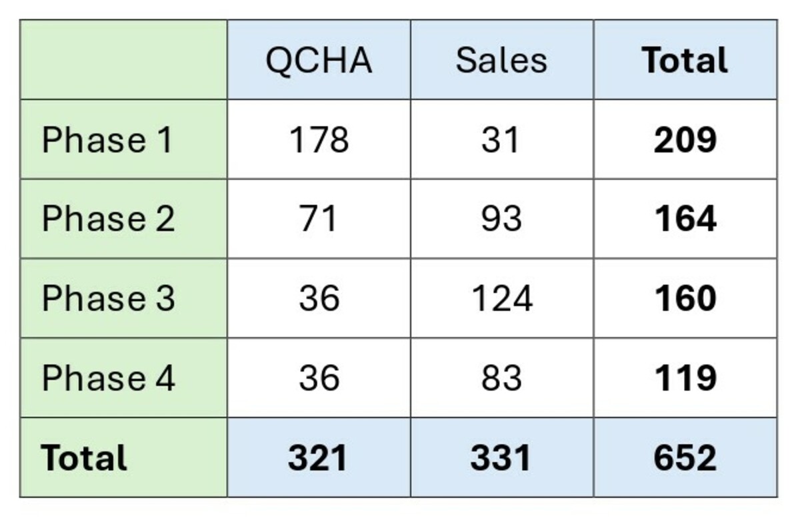Select the Phase 1 row label
800x530 pixels.
124,139
